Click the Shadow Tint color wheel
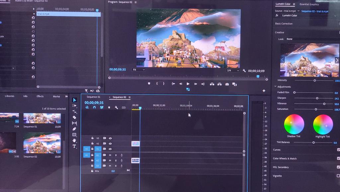Screen dimensions: 340x192 pyautogui.click(x=294, y=124)
